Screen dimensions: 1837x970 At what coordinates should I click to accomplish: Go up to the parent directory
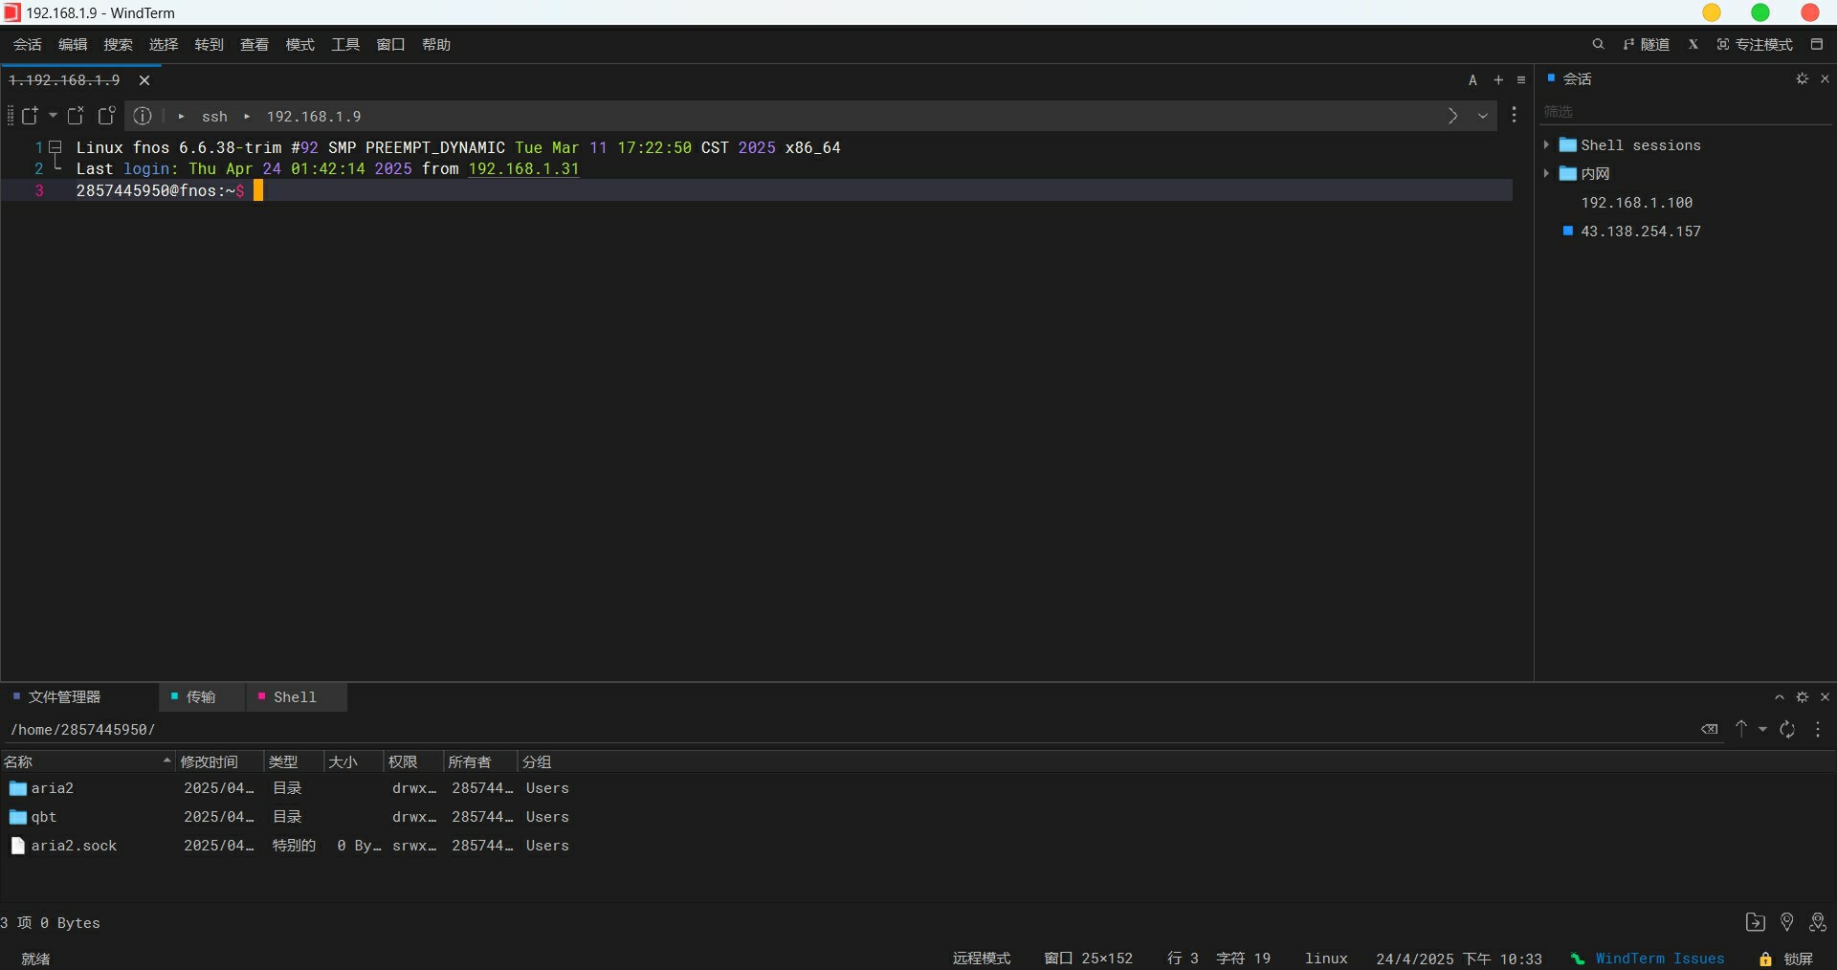coord(1741,729)
